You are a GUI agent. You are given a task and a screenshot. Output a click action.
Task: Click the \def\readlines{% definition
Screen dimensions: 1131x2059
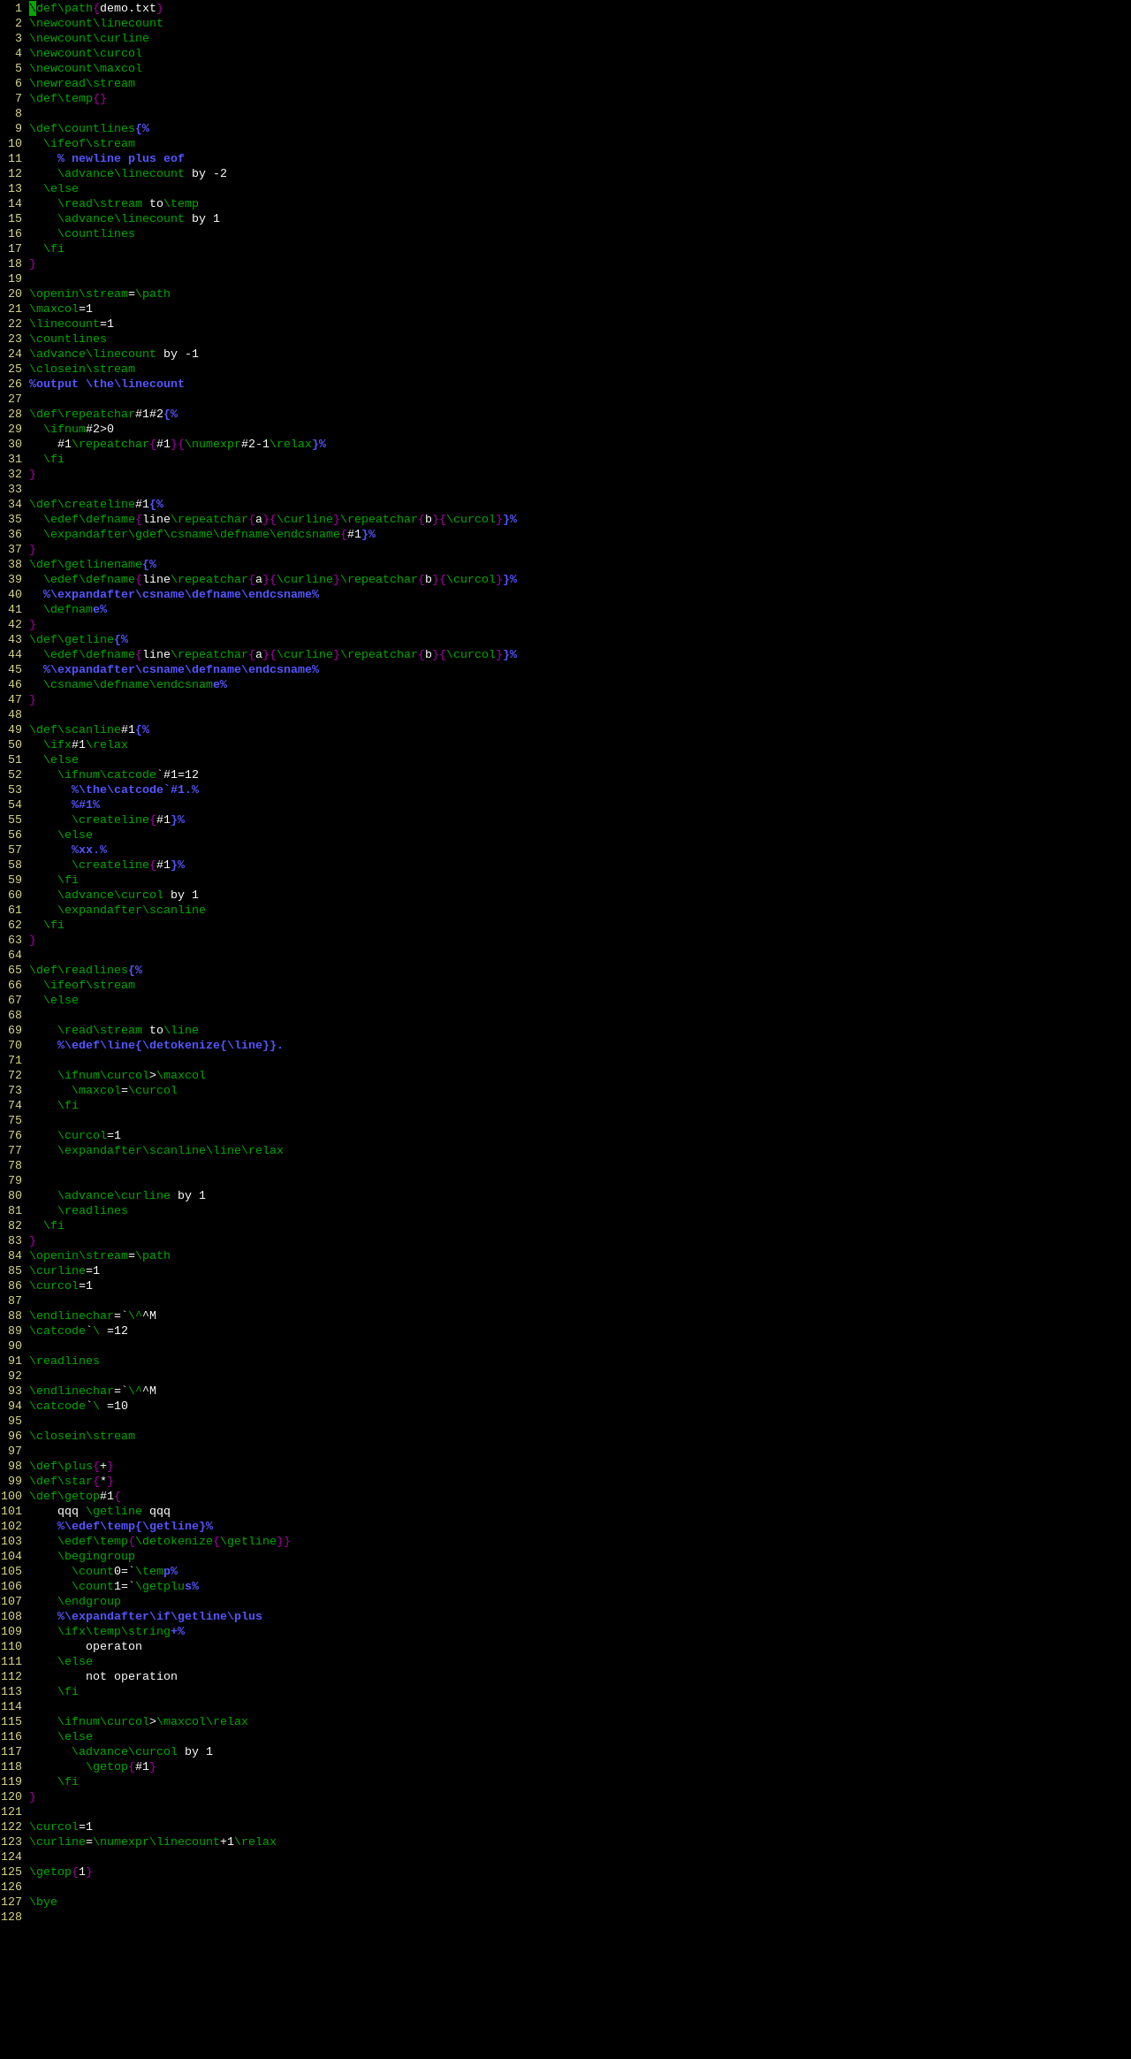point(86,970)
